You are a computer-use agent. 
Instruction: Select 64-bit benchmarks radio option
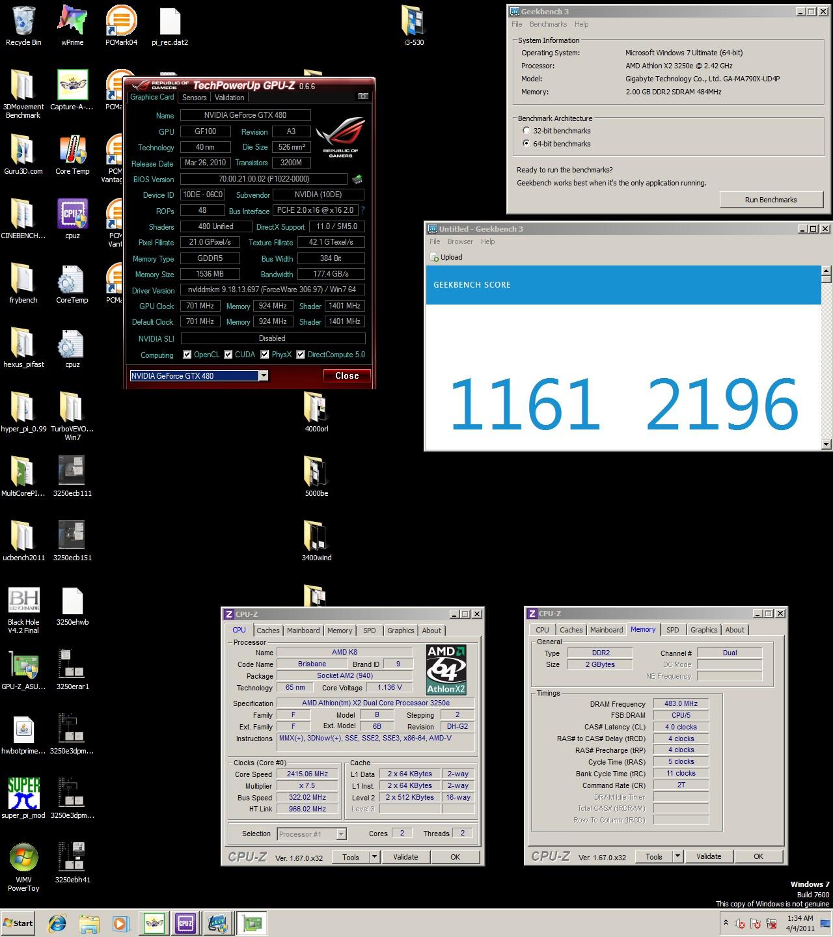pos(526,144)
